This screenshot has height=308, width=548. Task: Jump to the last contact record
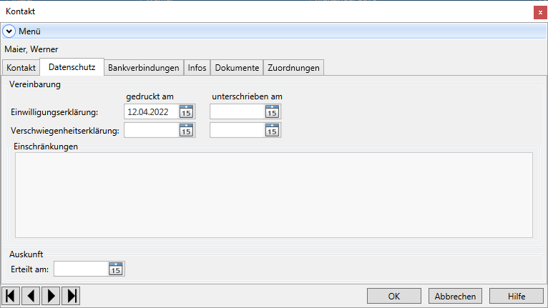(x=71, y=296)
